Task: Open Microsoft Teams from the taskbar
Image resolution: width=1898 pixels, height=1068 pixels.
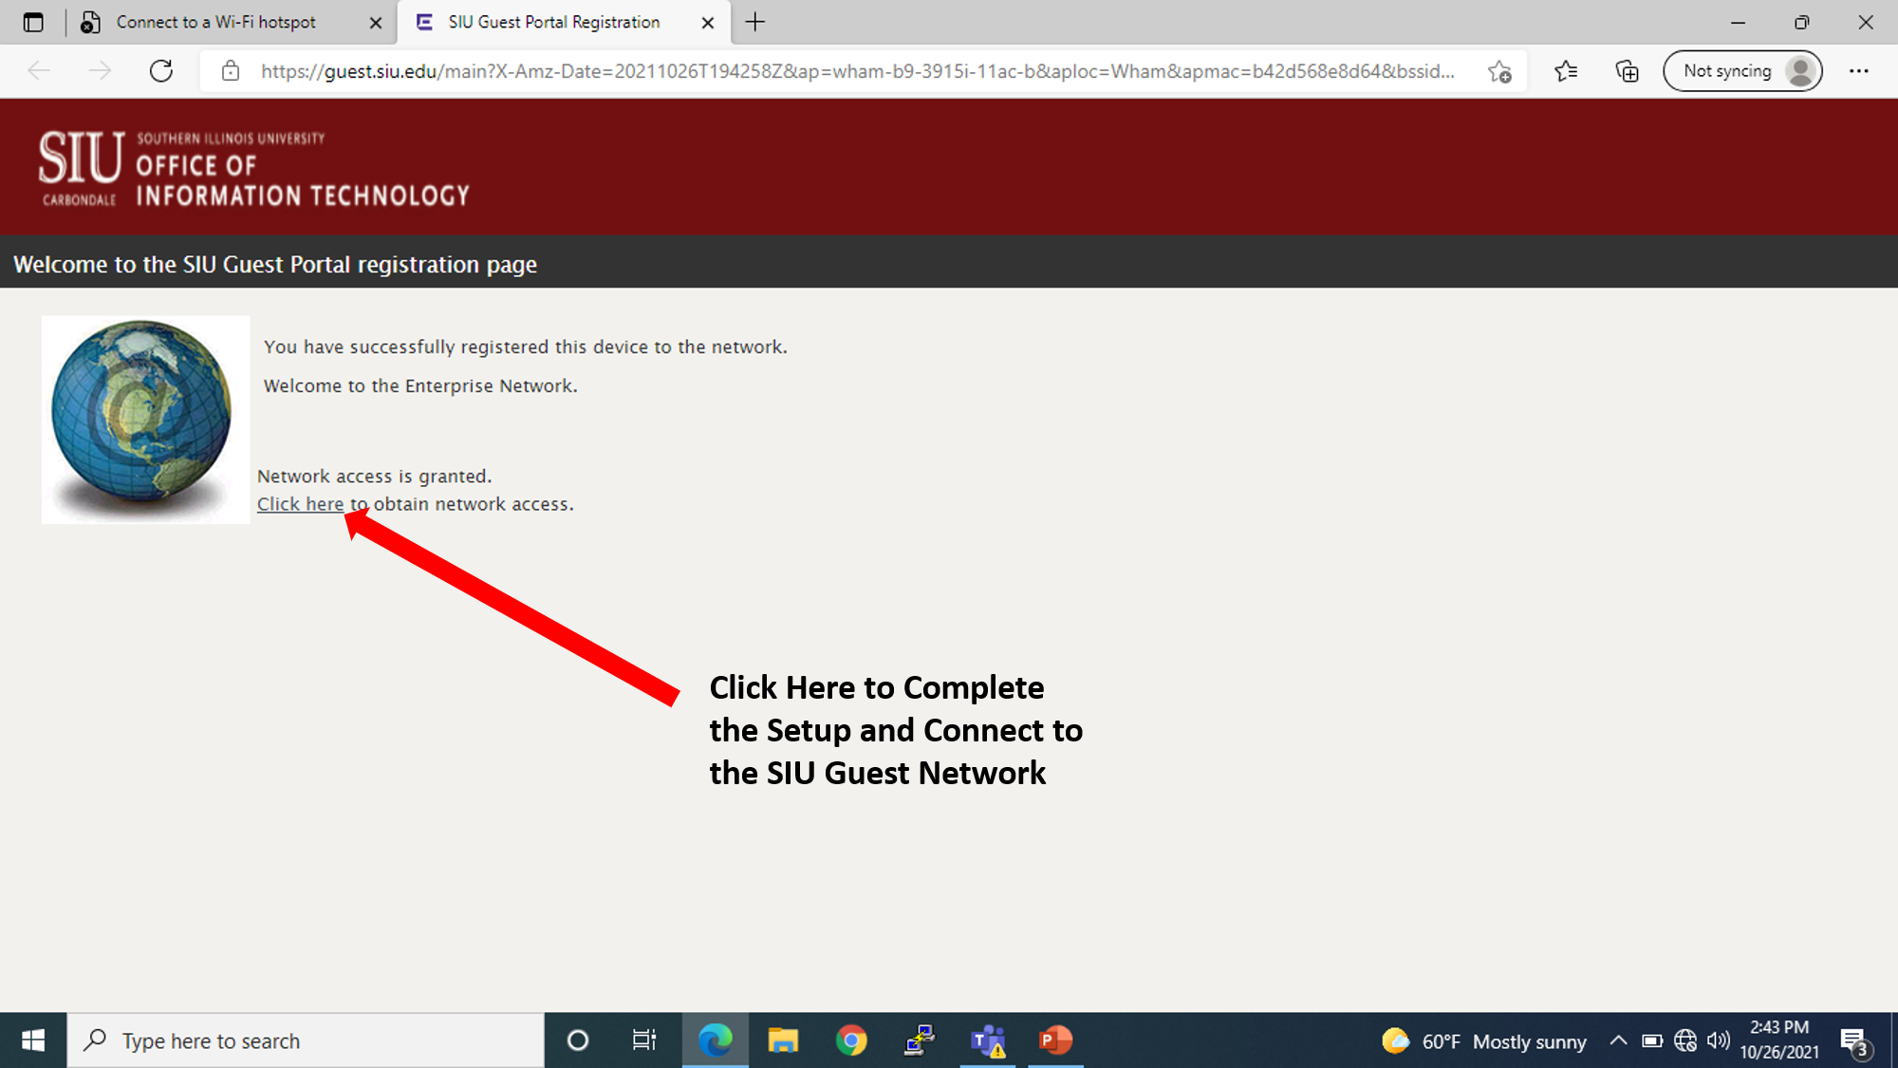Action: 987,1040
